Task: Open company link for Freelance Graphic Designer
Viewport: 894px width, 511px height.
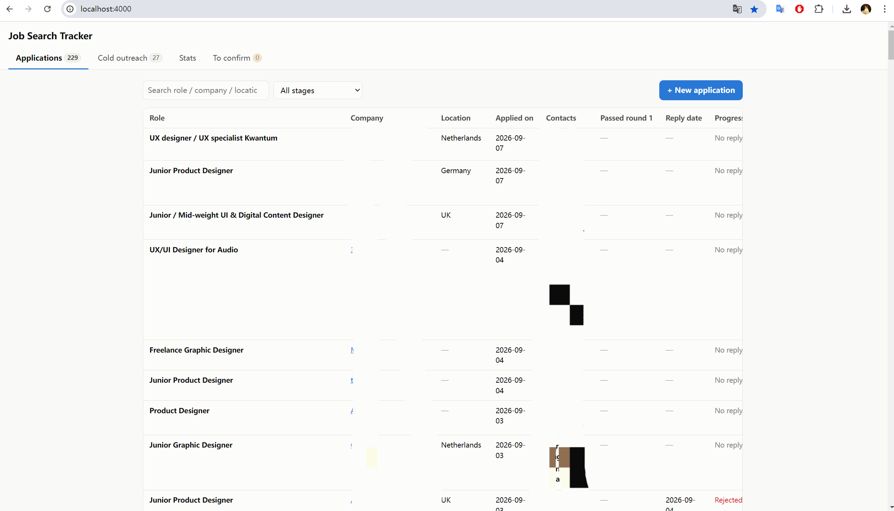Action: pyautogui.click(x=352, y=350)
